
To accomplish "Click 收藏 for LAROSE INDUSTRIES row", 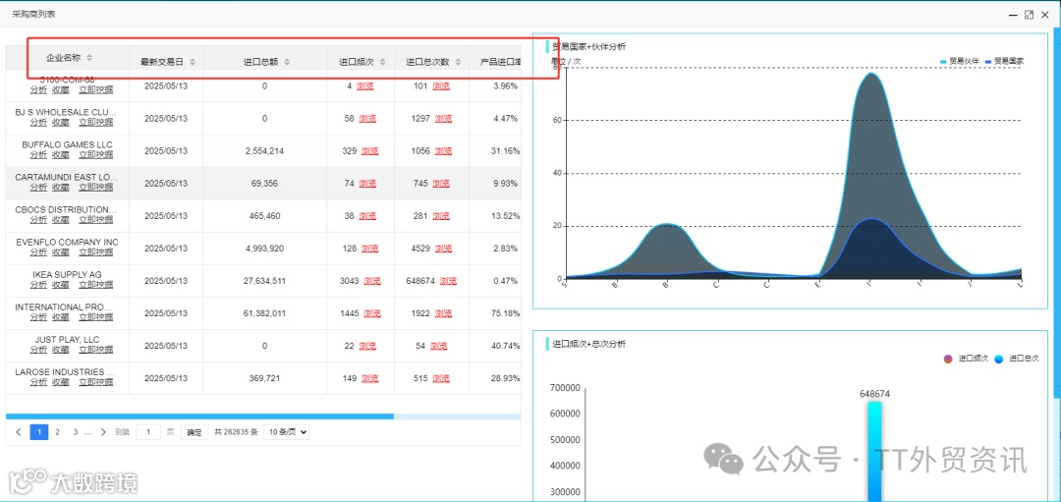I will pos(61,381).
